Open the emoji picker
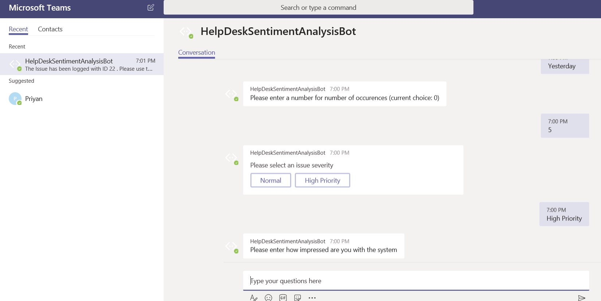The height and width of the screenshot is (301, 601). (x=268, y=298)
